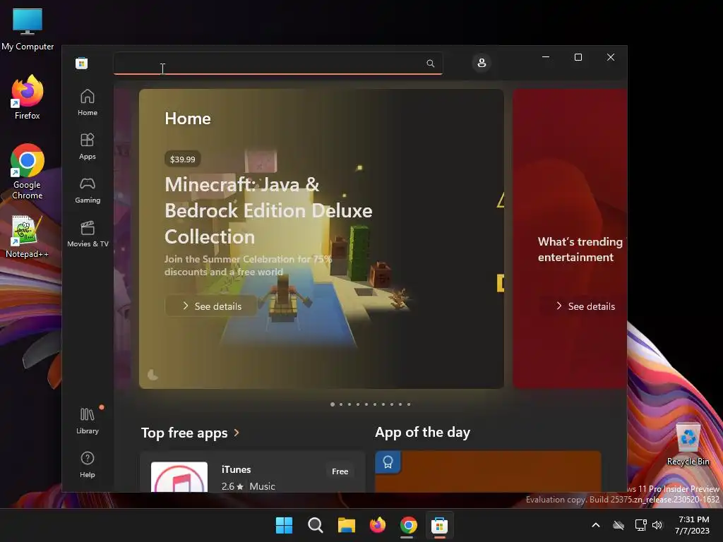
Task: Expand Top free apps chevron arrow
Action: click(237, 433)
